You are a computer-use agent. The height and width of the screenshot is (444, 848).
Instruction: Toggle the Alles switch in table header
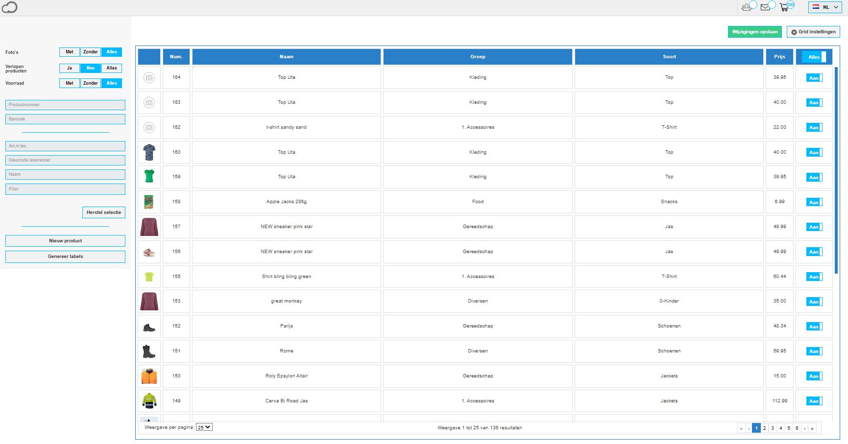(x=814, y=57)
